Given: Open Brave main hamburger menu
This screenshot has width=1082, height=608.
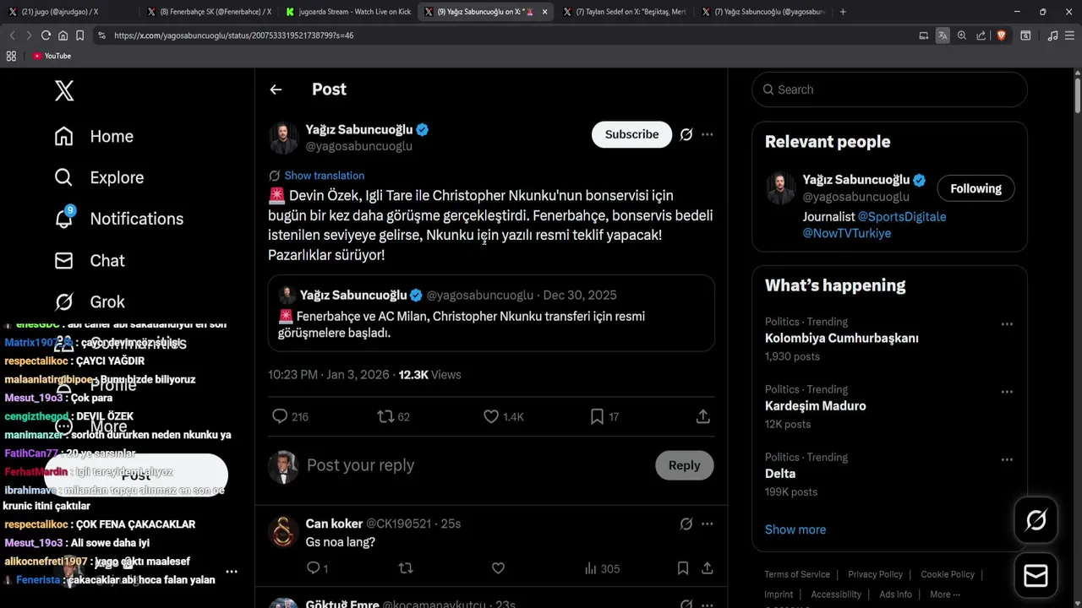Looking at the screenshot, I should [x=1070, y=35].
